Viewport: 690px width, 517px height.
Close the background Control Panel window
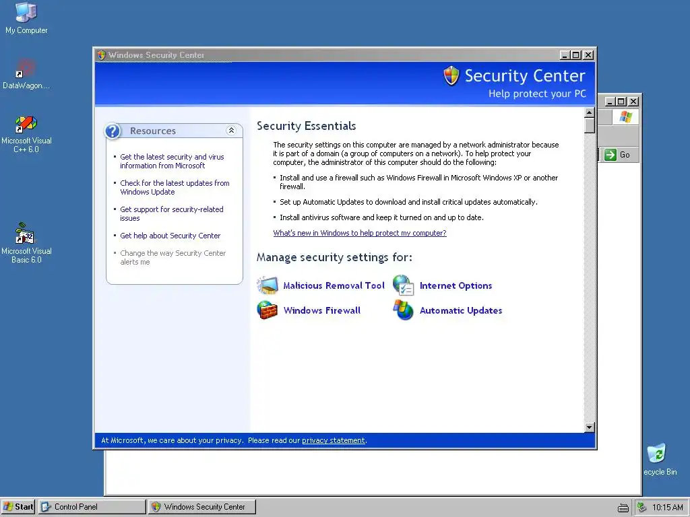[633, 102]
